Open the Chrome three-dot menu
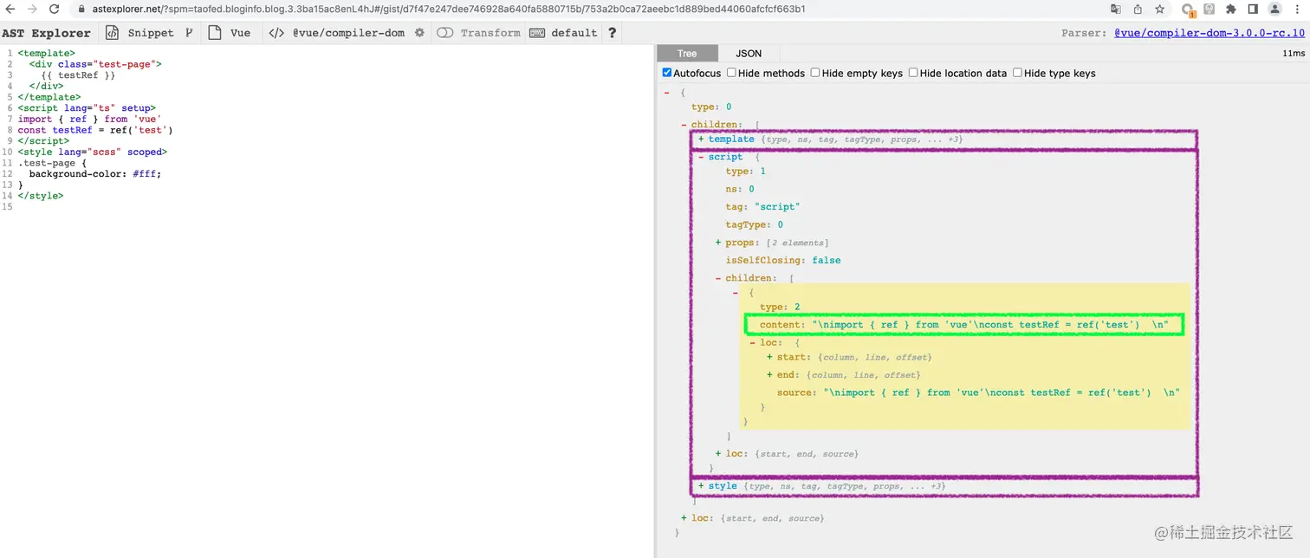 click(x=1297, y=9)
